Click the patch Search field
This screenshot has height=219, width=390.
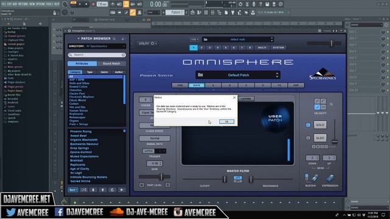[97, 55]
